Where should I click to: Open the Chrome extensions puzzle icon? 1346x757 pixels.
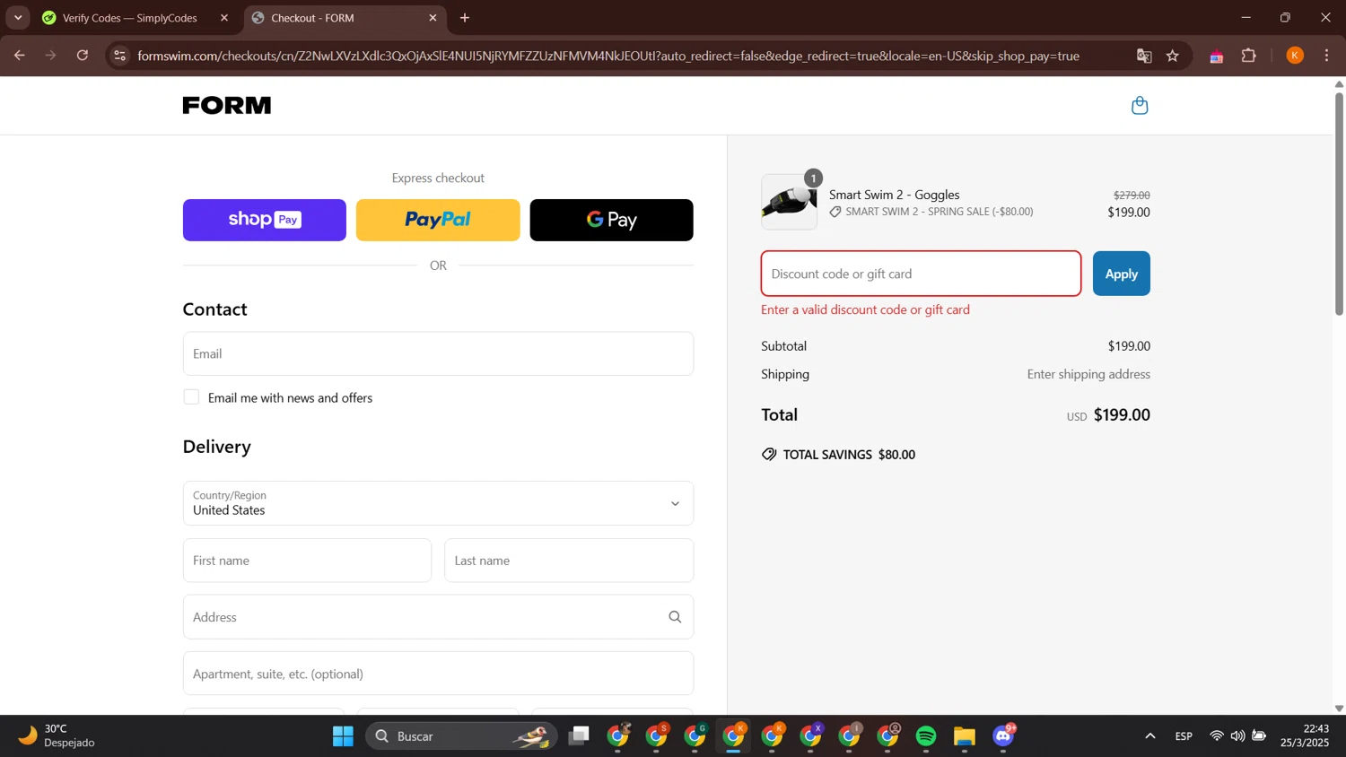1249,56
